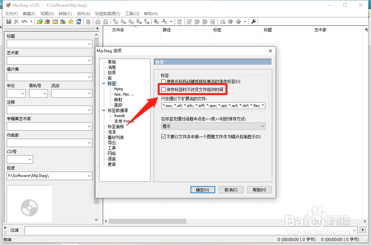Open the tag sources dropdown arrow beside globe
371x245 pixels.
click(245, 22)
